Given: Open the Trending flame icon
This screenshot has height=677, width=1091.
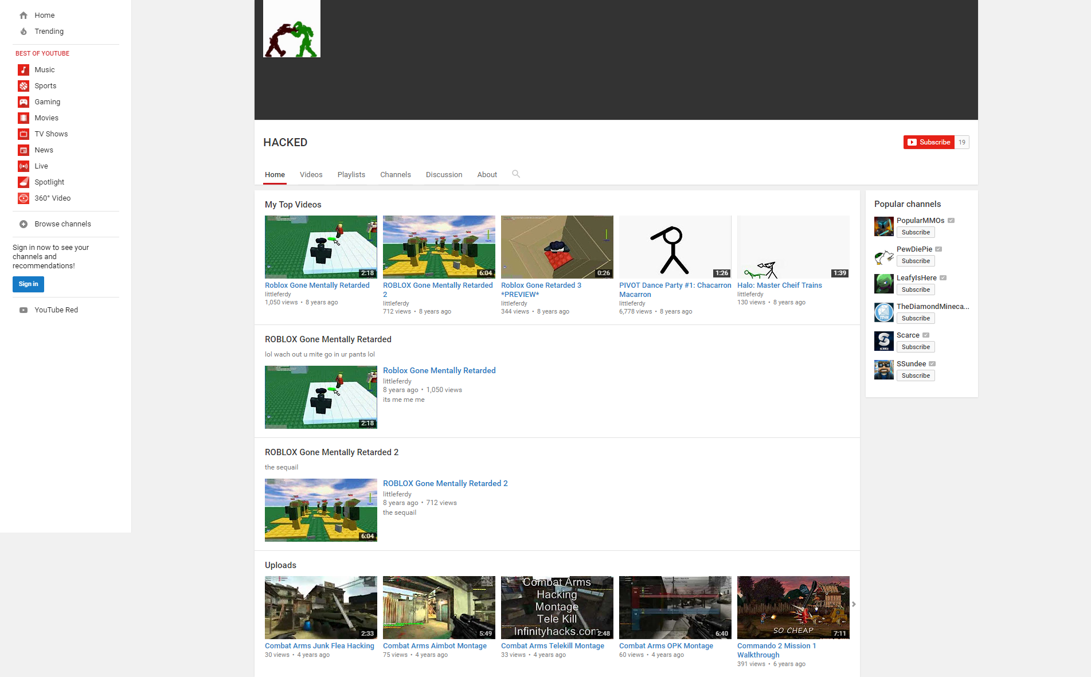Looking at the screenshot, I should (x=24, y=32).
